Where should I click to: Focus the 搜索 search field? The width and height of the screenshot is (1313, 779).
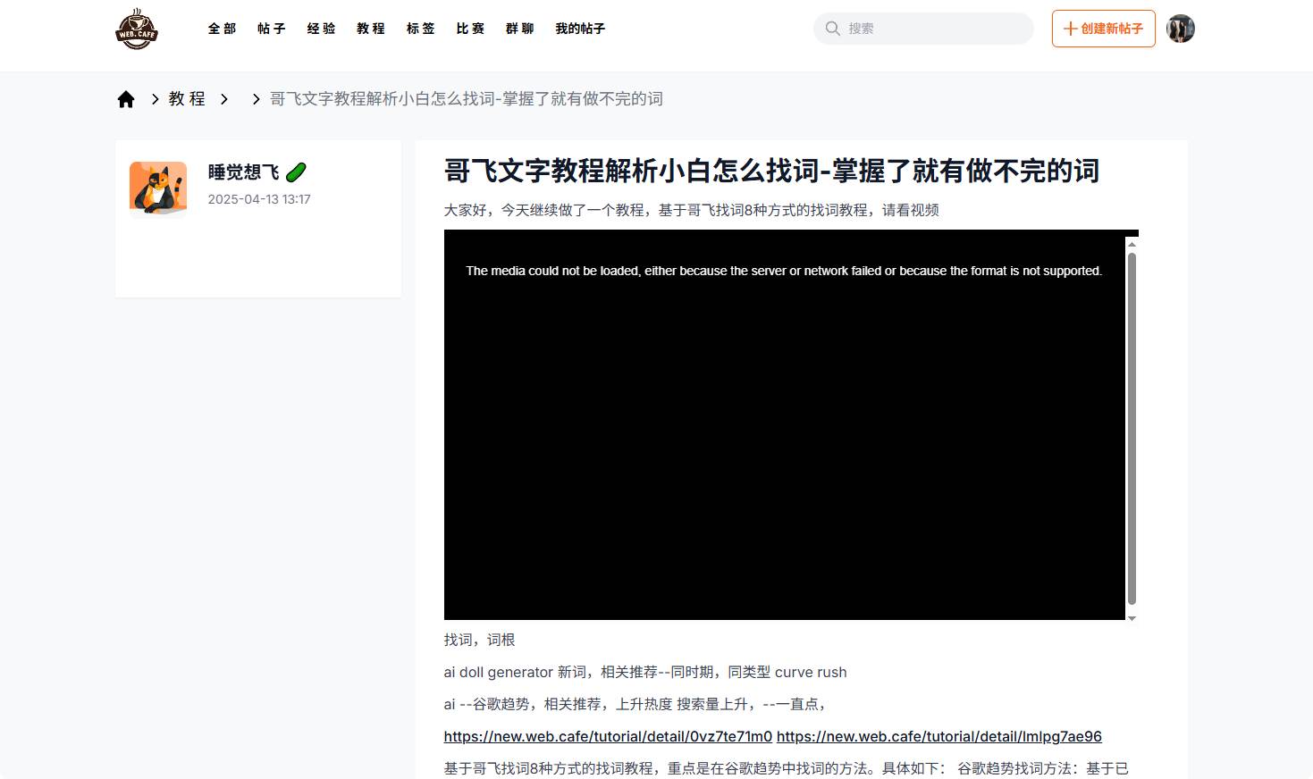pyautogui.click(x=923, y=29)
